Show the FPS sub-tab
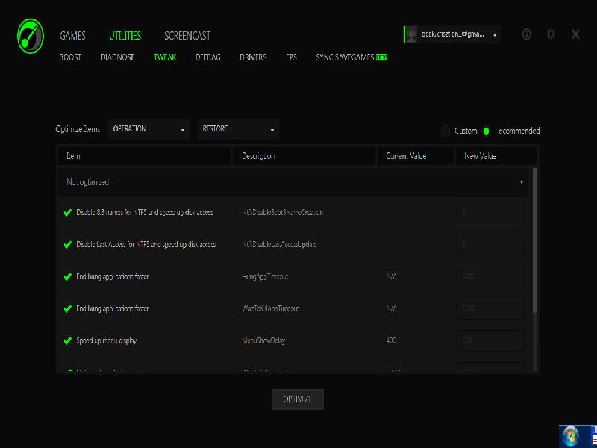Viewport: 597px width, 448px height. pyautogui.click(x=291, y=57)
